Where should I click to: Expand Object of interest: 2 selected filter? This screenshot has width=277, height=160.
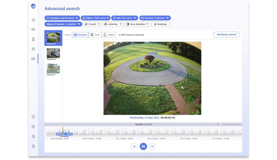(63, 24)
